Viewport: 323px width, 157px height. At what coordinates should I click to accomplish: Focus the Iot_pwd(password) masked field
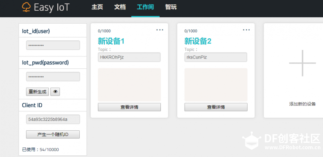tap(53, 77)
